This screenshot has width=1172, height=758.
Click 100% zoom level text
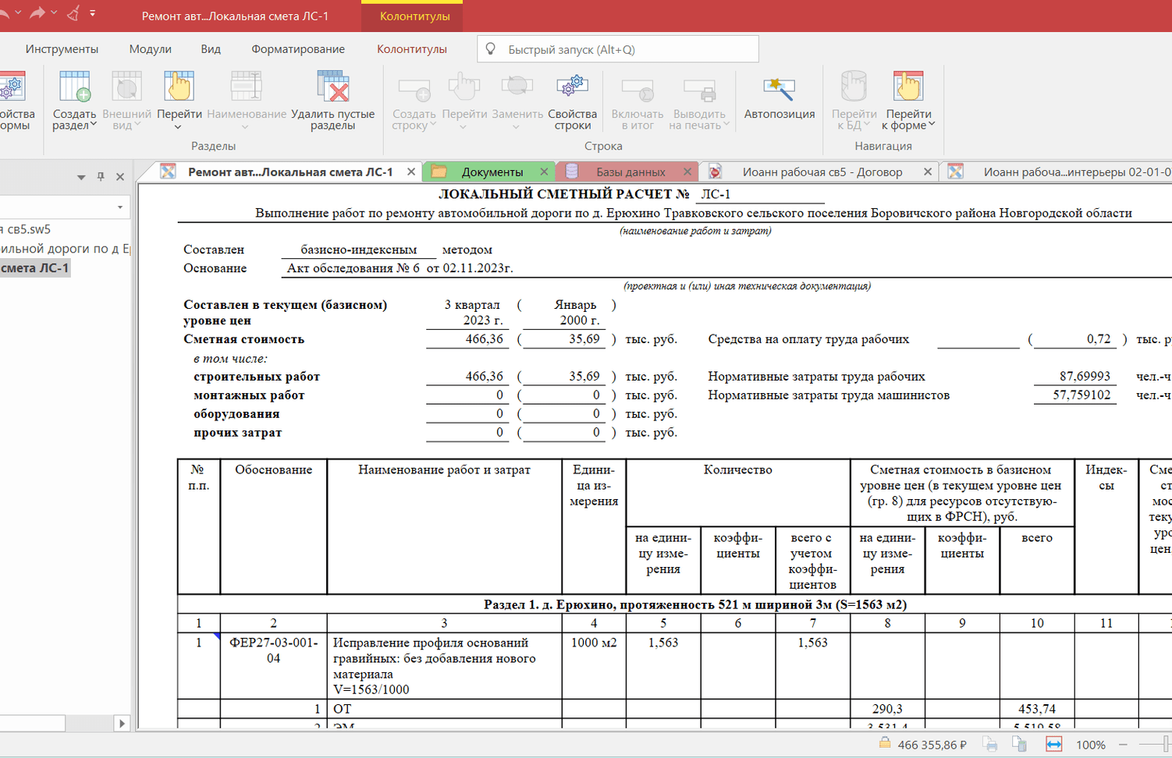(x=1090, y=745)
